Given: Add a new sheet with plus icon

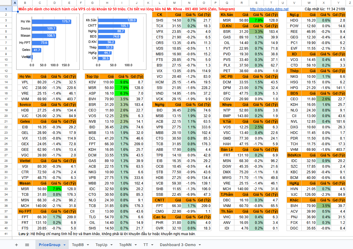Looking at the screenshot, I should 17,245.
